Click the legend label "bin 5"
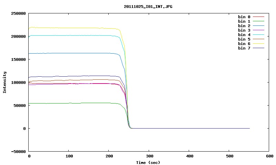The width and height of the screenshot is (276, 165). click(x=244, y=39)
